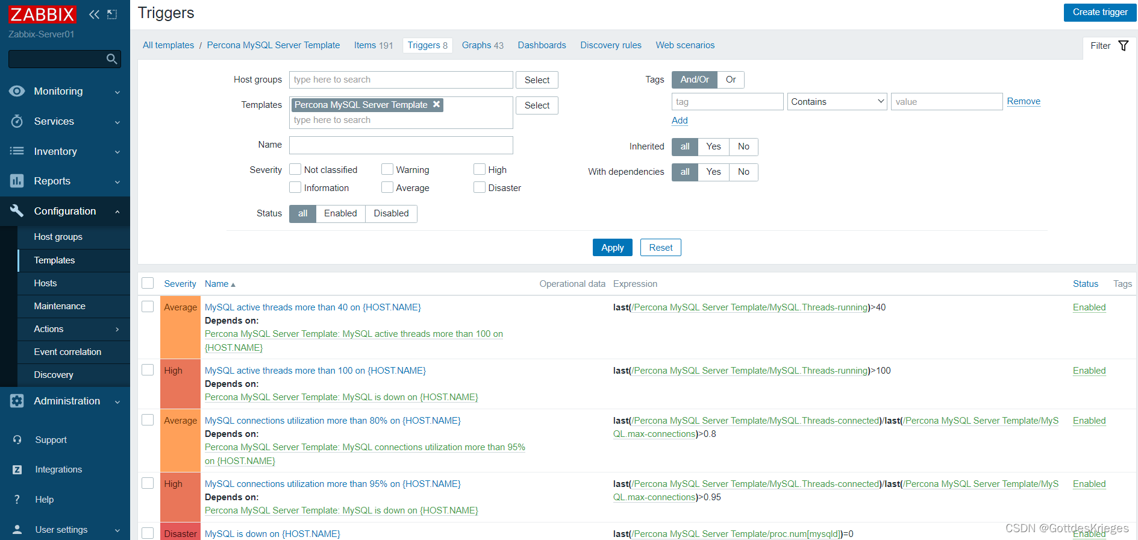Expand the Actions submenu arrow
This screenshot has height=540, width=1138.
click(117, 329)
